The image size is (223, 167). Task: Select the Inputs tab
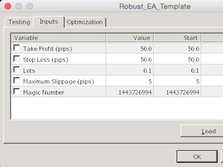click(49, 22)
